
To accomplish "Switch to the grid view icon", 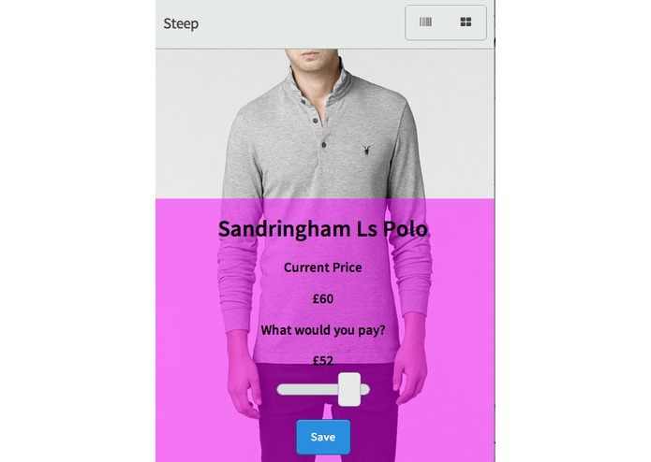I will [466, 22].
